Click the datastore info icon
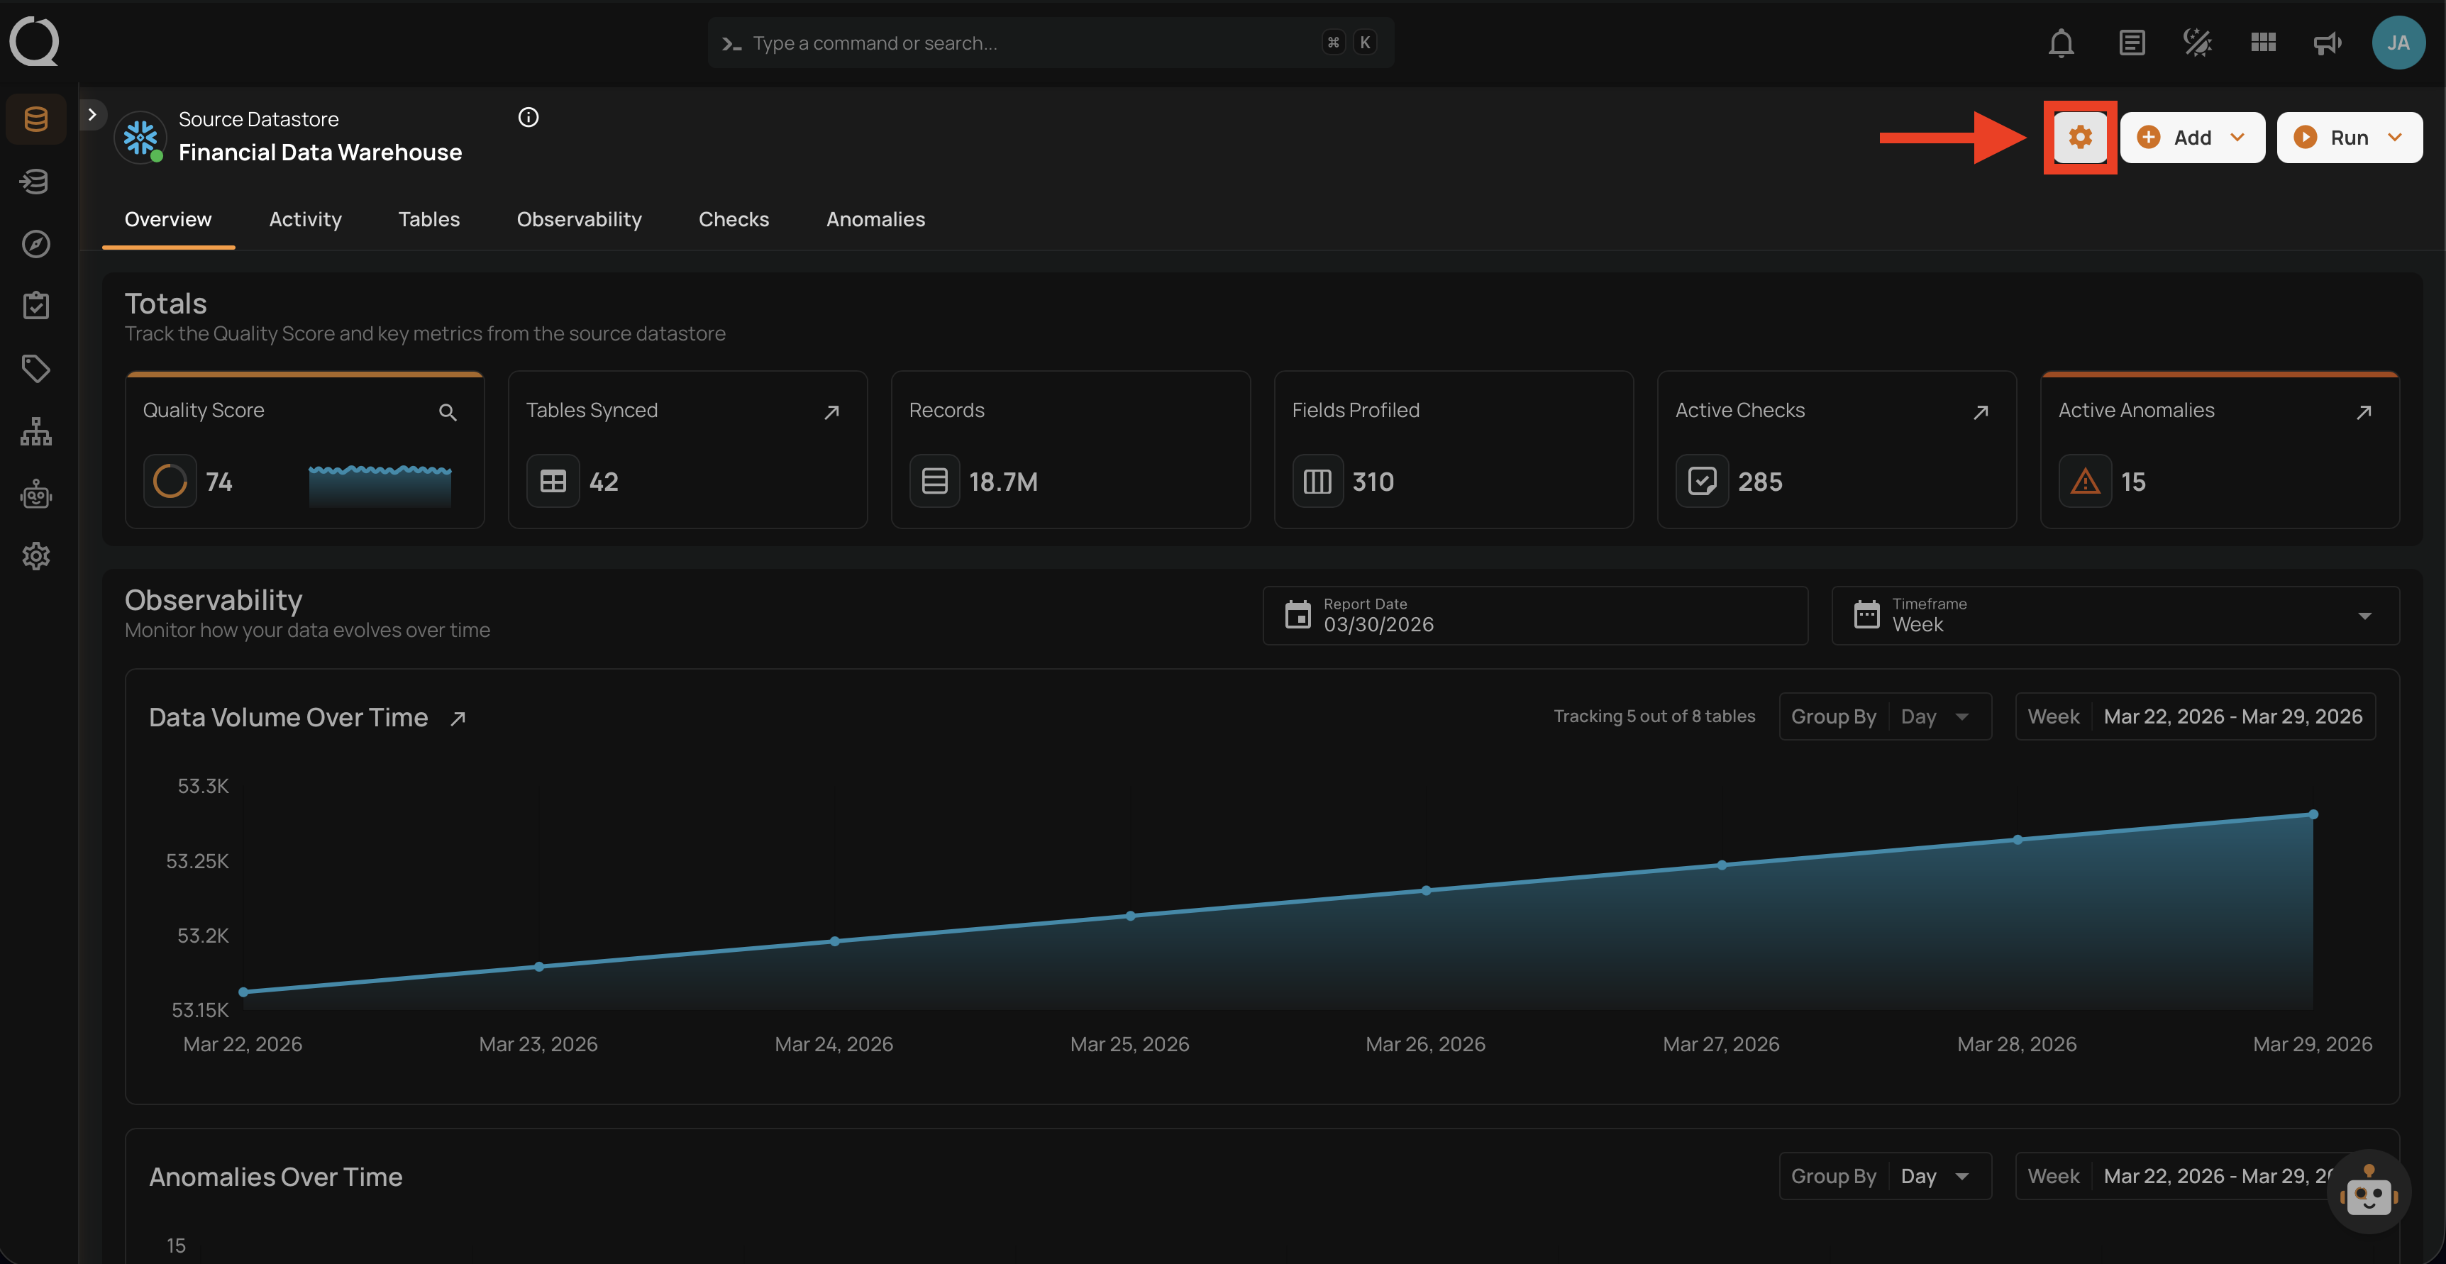 tap(529, 117)
